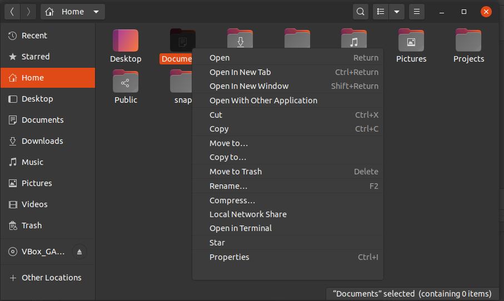Choose Cut in context menu
Screen dimensions: 504x301
(288, 115)
